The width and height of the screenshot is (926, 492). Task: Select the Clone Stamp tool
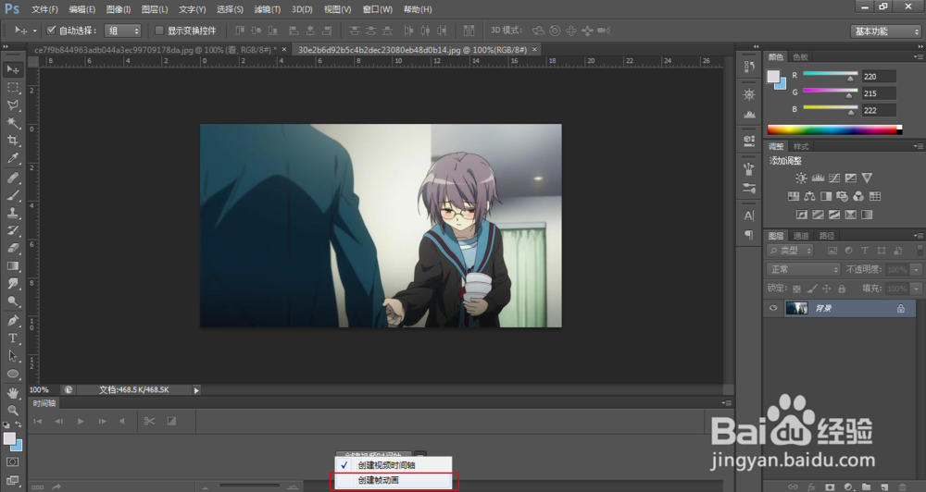[12, 213]
